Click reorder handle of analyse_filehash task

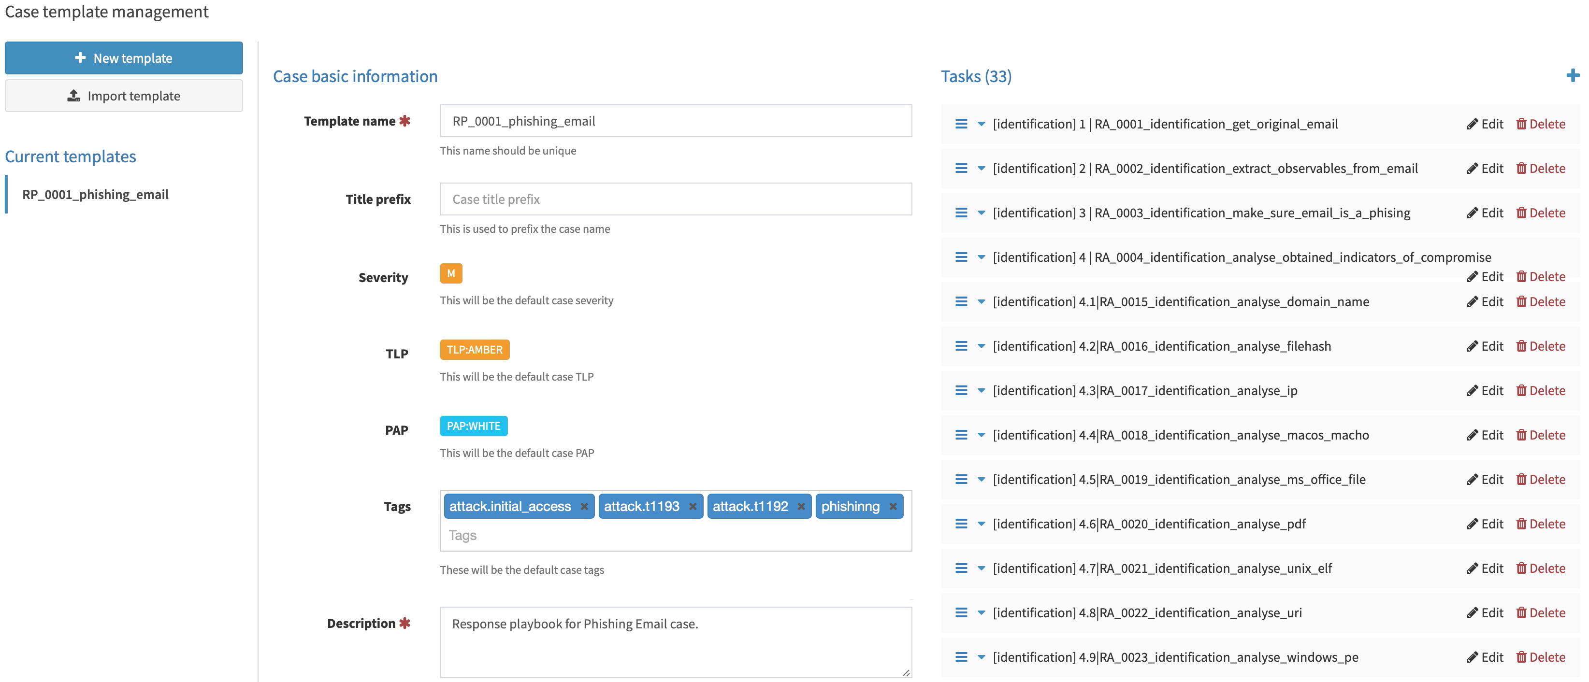point(961,346)
